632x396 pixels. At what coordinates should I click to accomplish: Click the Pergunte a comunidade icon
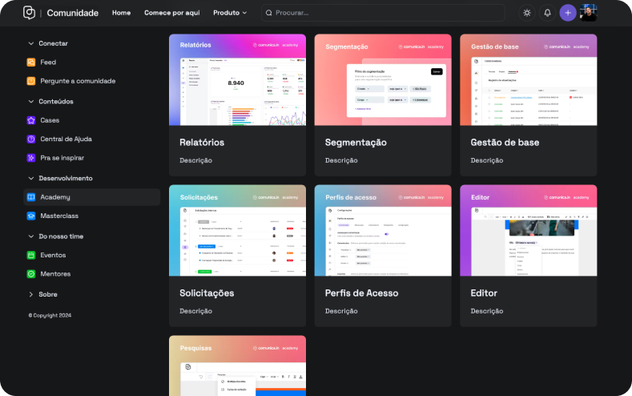(x=31, y=81)
